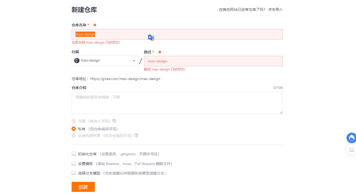Click the error X icon beside 路径
This screenshot has height=195, width=356.
[x=160, y=52]
